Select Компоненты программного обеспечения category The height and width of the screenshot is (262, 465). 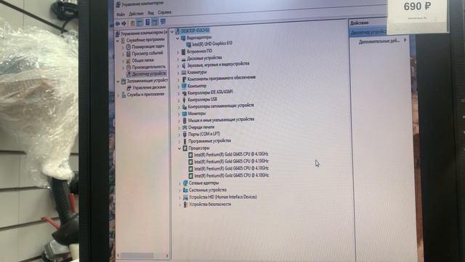coord(221,78)
